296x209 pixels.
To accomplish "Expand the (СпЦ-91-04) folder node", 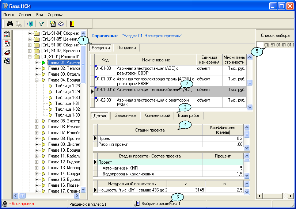I will coord(30,34).
